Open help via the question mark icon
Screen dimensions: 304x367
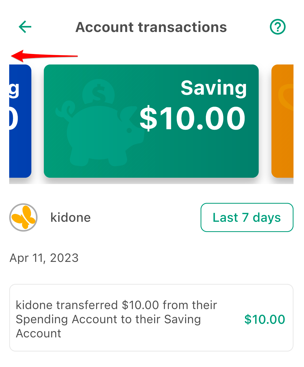(x=278, y=27)
